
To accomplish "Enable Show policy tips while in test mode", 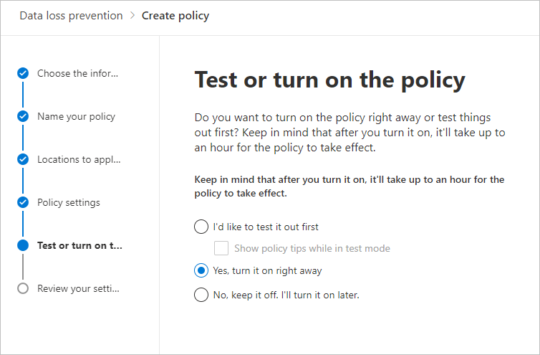I will 221,249.
